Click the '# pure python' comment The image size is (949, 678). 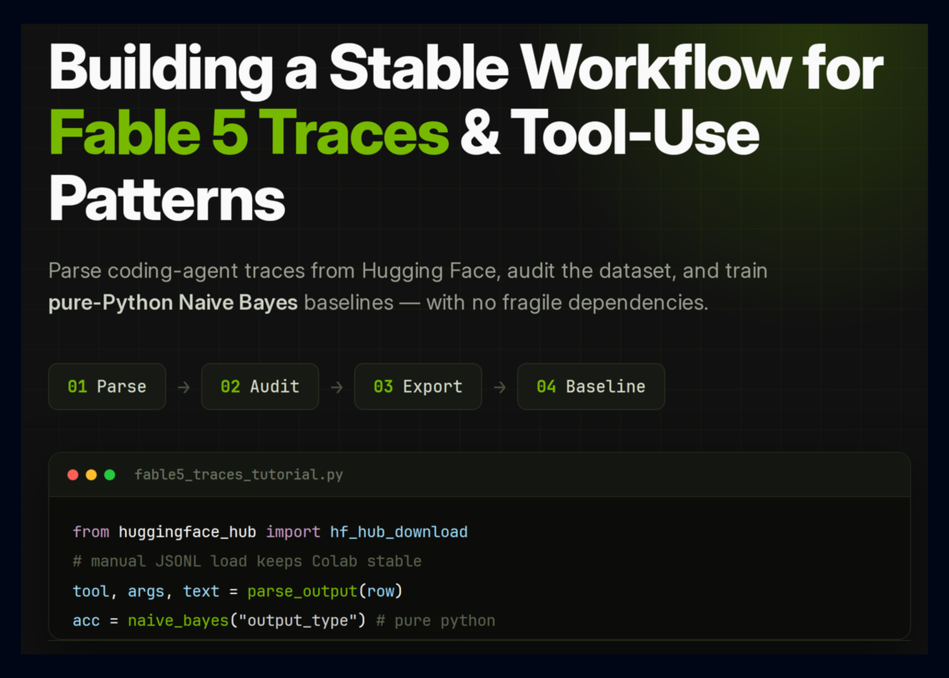pyautogui.click(x=435, y=621)
